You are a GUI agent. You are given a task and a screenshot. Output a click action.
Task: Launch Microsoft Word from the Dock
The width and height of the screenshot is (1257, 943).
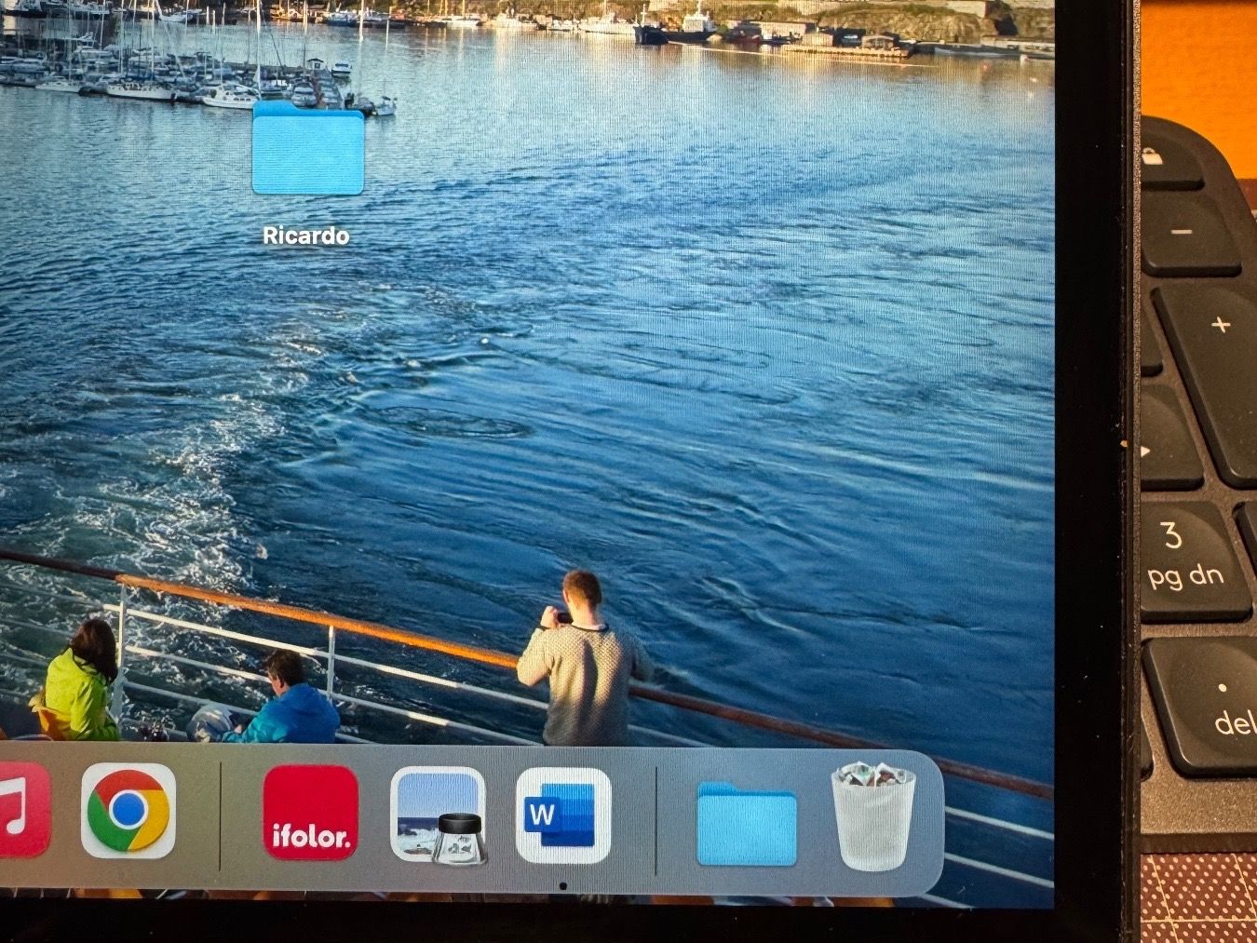point(563,815)
